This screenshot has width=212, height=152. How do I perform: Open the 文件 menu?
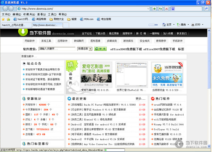pos(6,14)
